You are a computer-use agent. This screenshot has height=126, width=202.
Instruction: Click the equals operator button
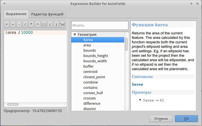coord(7,25)
